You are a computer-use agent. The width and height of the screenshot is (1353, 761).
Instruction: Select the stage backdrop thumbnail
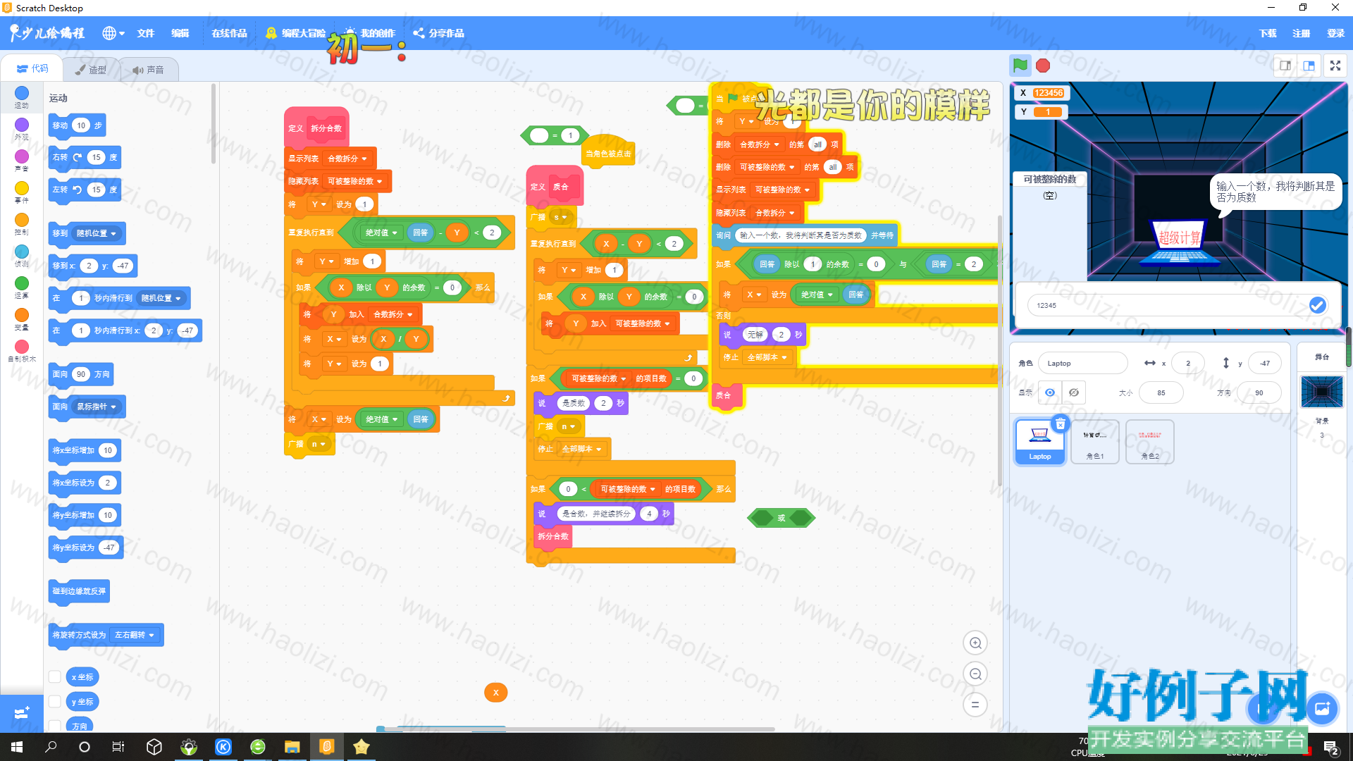[1321, 392]
